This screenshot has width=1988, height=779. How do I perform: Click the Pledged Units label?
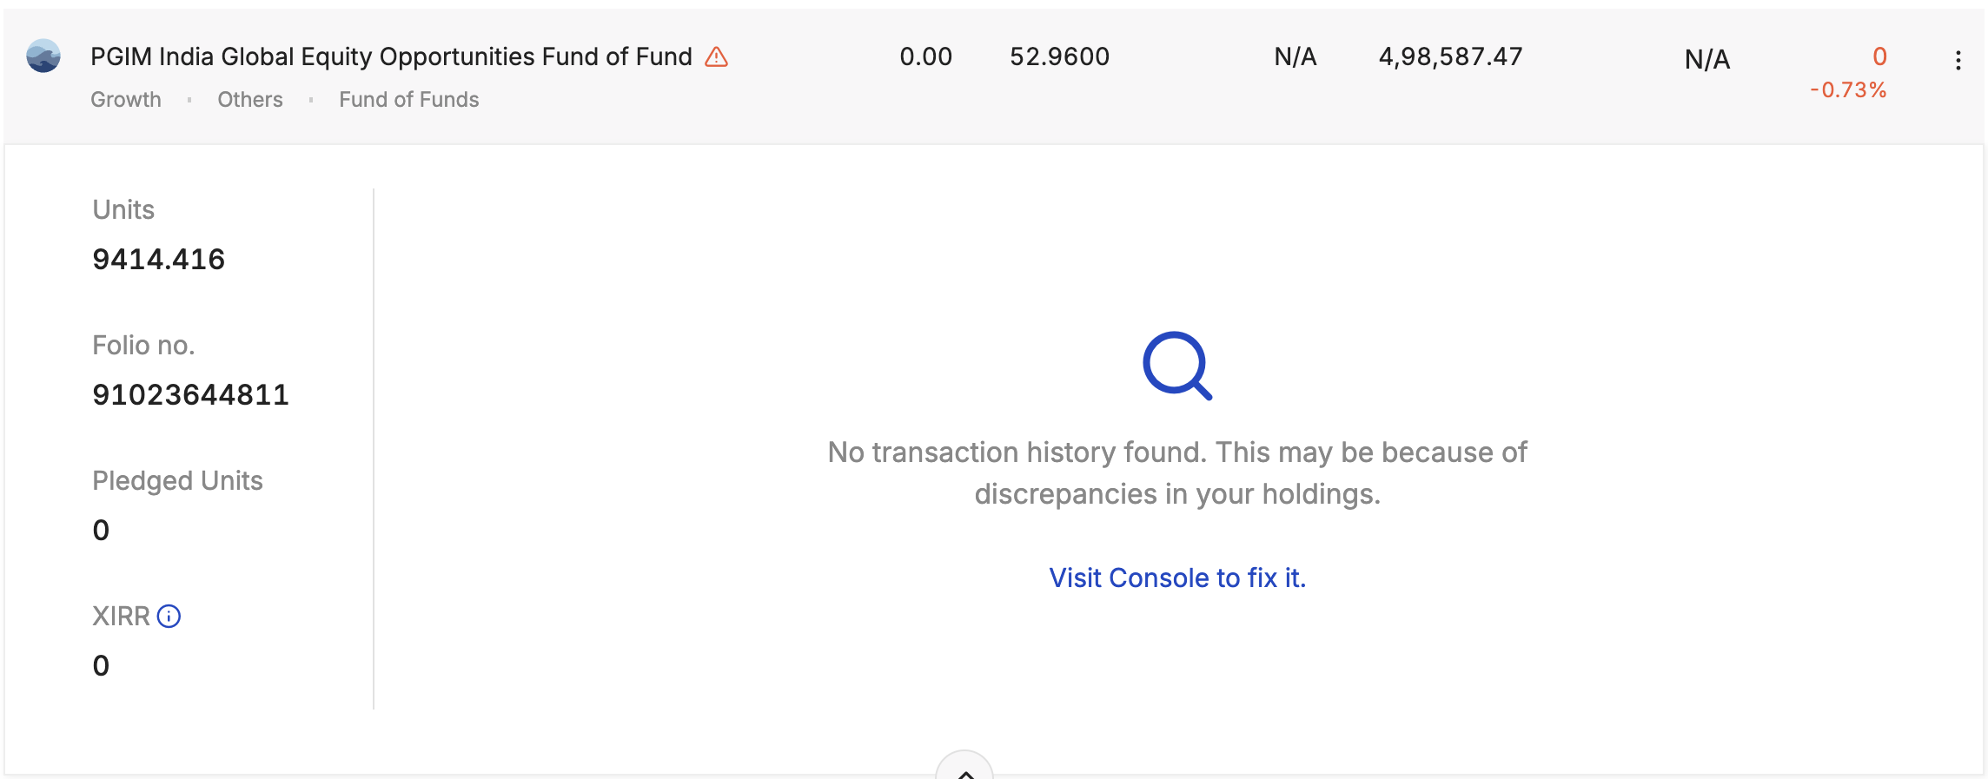pyautogui.click(x=177, y=481)
